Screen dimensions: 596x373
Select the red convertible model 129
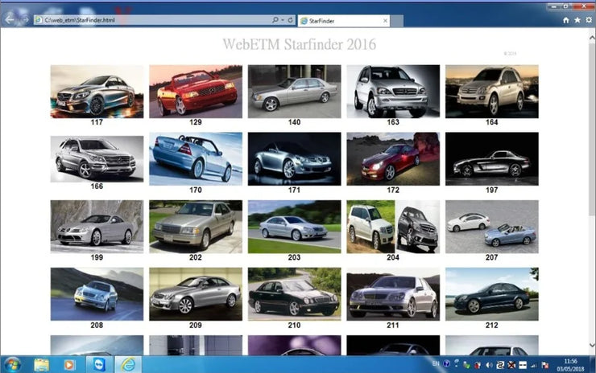coord(196,91)
